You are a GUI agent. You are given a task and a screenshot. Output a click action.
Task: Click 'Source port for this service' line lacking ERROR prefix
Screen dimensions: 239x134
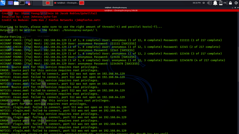[x=44, y=104]
